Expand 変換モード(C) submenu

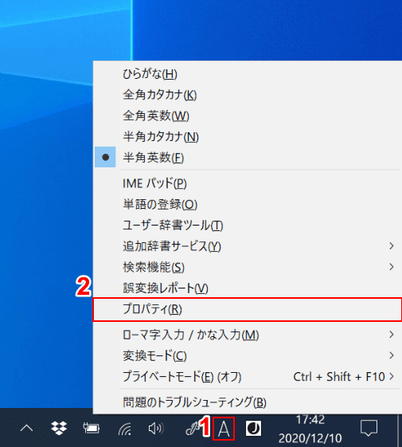[248, 355]
